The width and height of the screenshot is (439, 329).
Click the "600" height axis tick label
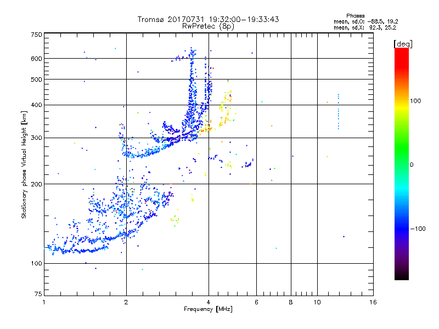36,59
